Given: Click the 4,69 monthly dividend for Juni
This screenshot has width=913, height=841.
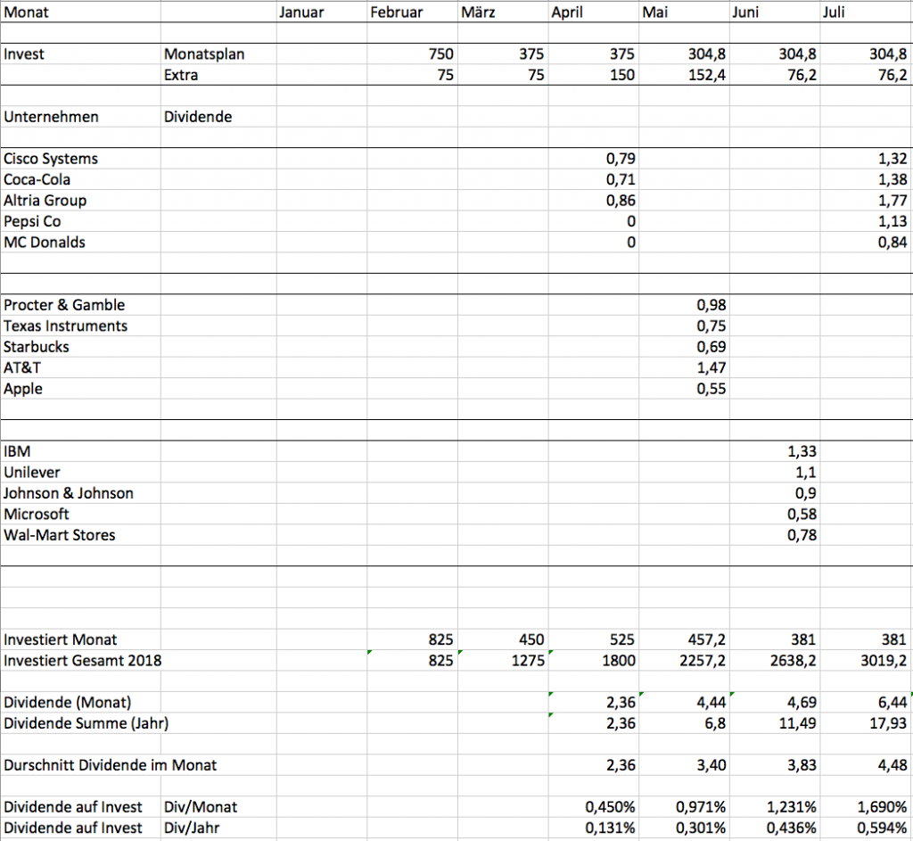Looking at the screenshot, I should [x=802, y=703].
